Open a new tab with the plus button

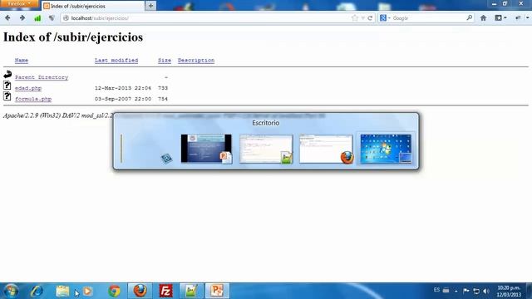150,6
